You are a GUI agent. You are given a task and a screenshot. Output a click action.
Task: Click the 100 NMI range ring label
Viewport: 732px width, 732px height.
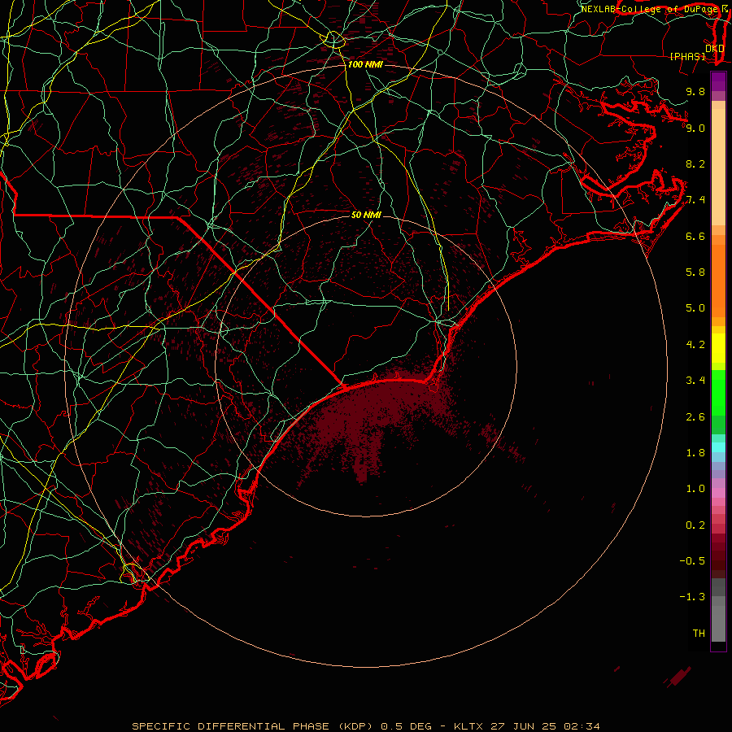pyautogui.click(x=365, y=64)
